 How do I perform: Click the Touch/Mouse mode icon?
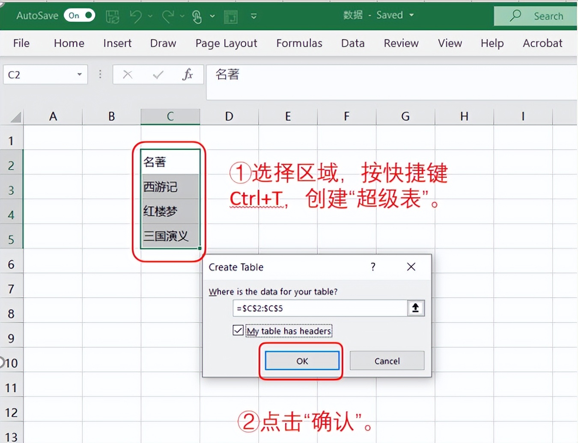tap(197, 17)
